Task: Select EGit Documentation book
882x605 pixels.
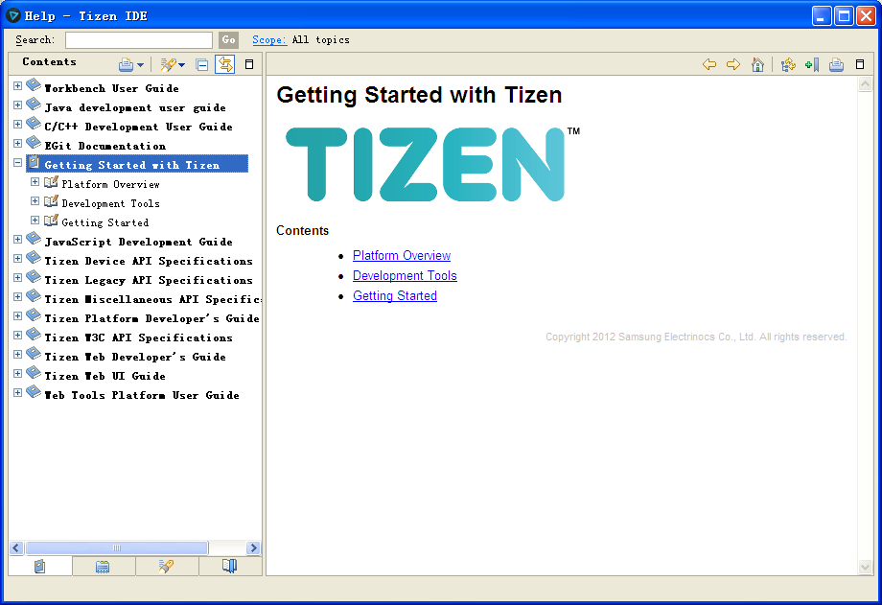Action: [105, 146]
